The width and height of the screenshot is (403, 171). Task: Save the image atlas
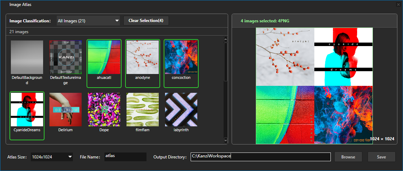pos(381,157)
